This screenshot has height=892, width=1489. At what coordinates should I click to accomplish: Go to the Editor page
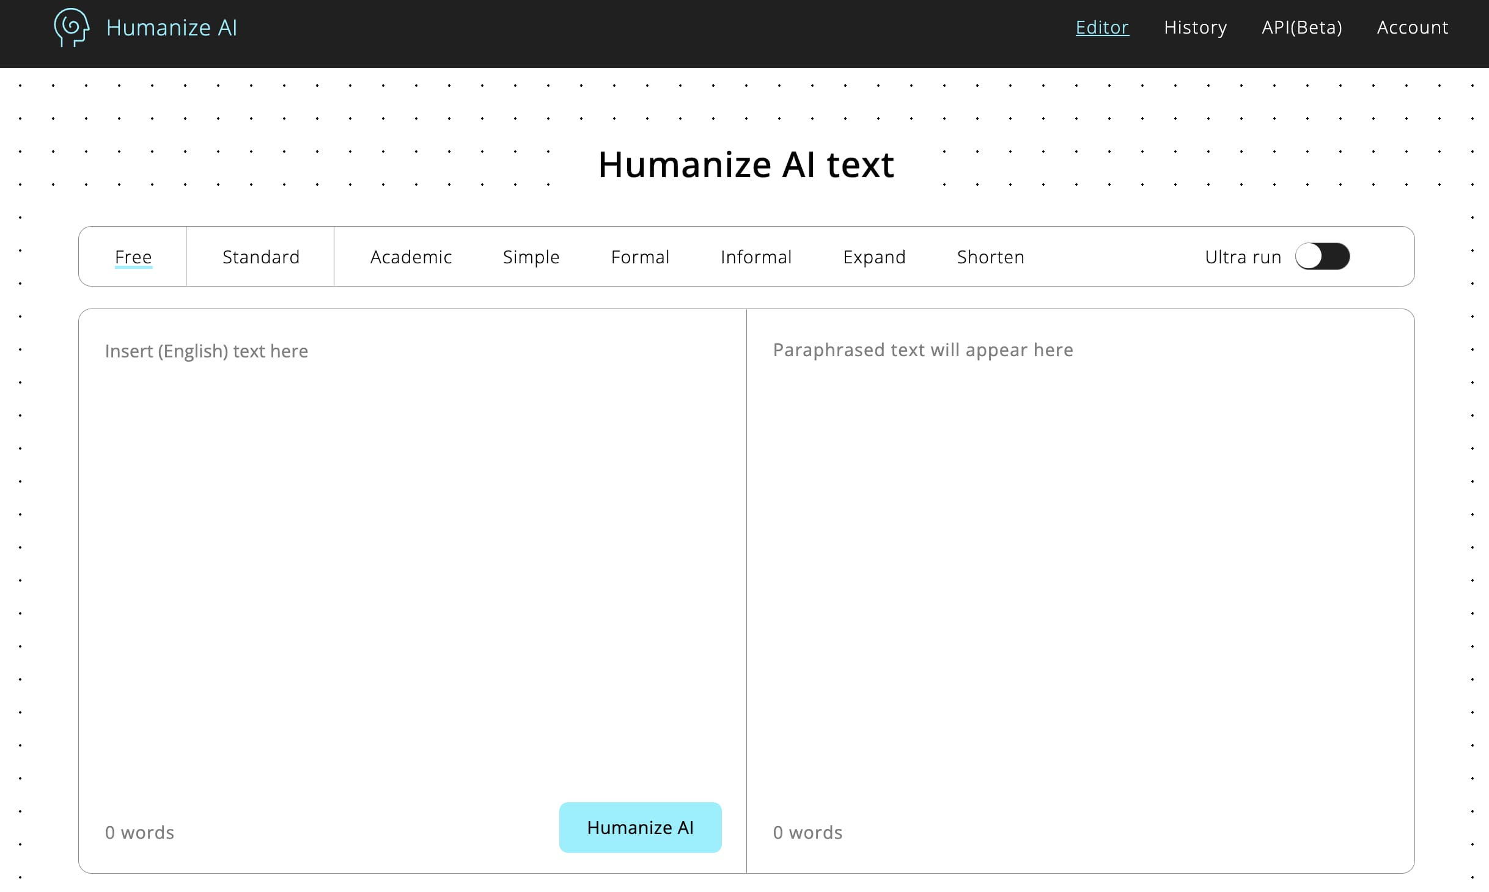coord(1102,27)
